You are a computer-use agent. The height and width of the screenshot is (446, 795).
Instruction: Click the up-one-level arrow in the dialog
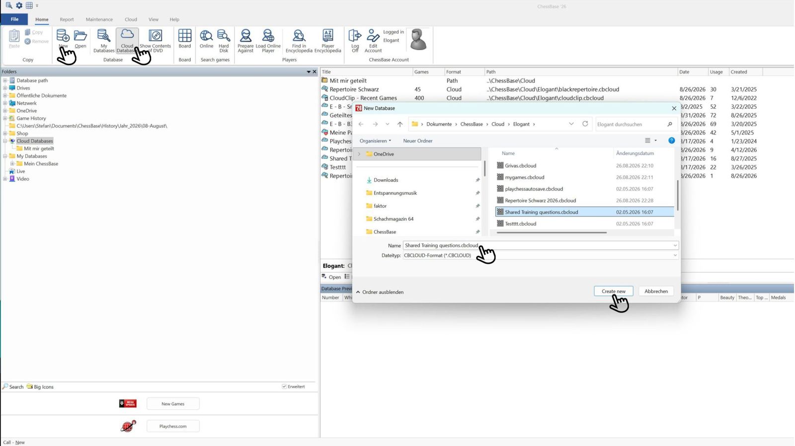[x=400, y=124]
